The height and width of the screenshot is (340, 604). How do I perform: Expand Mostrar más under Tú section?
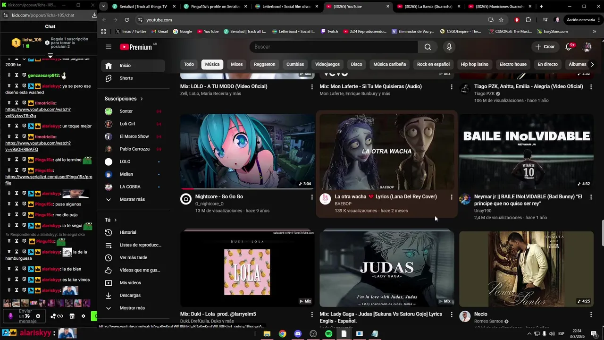[133, 308]
